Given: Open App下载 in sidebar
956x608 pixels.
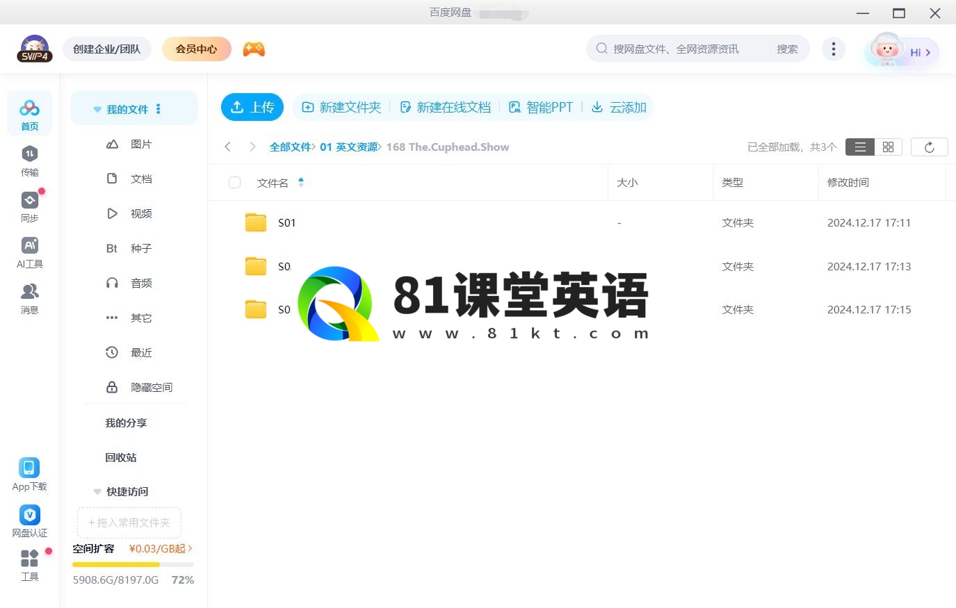Looking at the screenshot, I should pyautogui.click(x=29, y=475).
